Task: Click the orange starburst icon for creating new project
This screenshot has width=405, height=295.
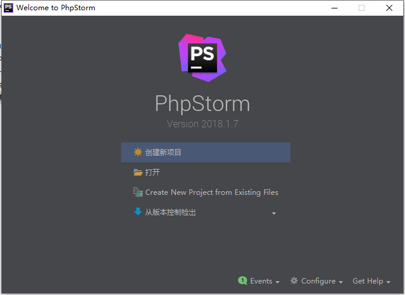Action: coord(138,152)
